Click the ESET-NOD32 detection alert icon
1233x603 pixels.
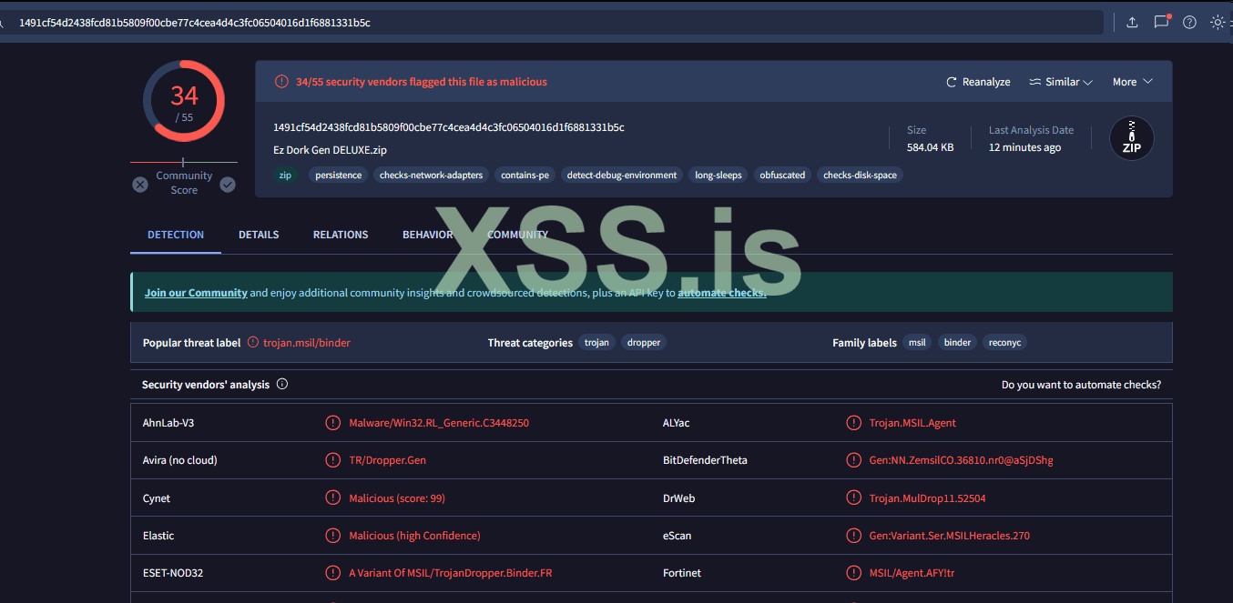[333, 573]
